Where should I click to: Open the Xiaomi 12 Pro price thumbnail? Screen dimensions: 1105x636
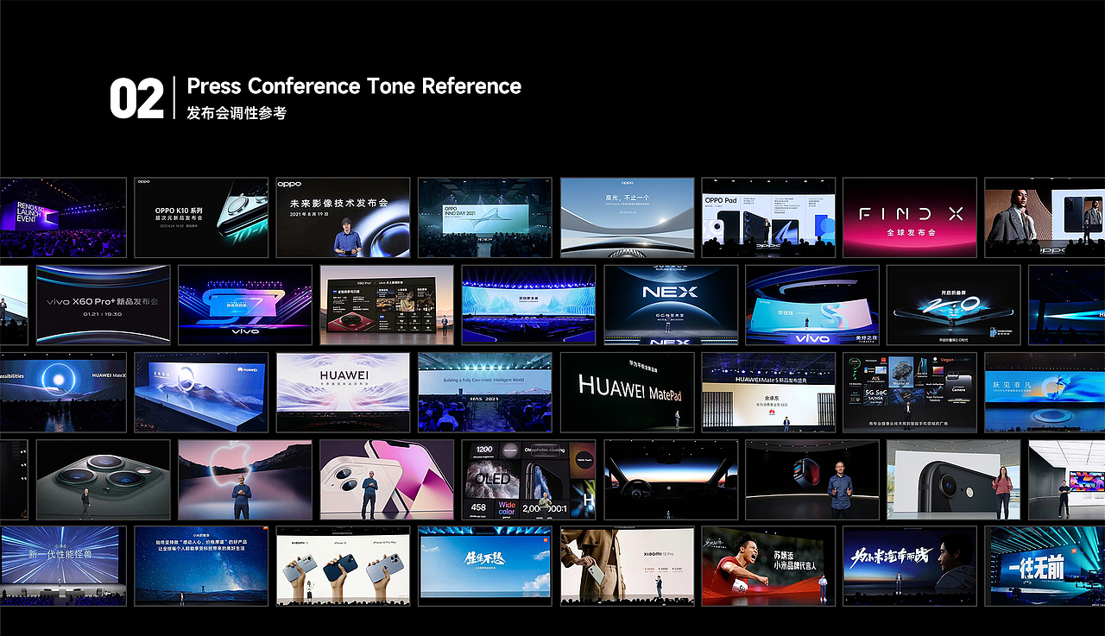click(627, 566)
